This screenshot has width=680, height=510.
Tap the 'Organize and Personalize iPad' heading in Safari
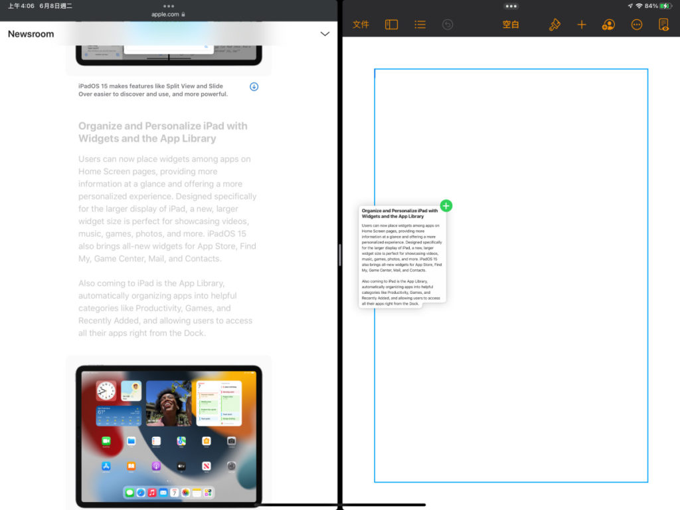coord(163,132)
